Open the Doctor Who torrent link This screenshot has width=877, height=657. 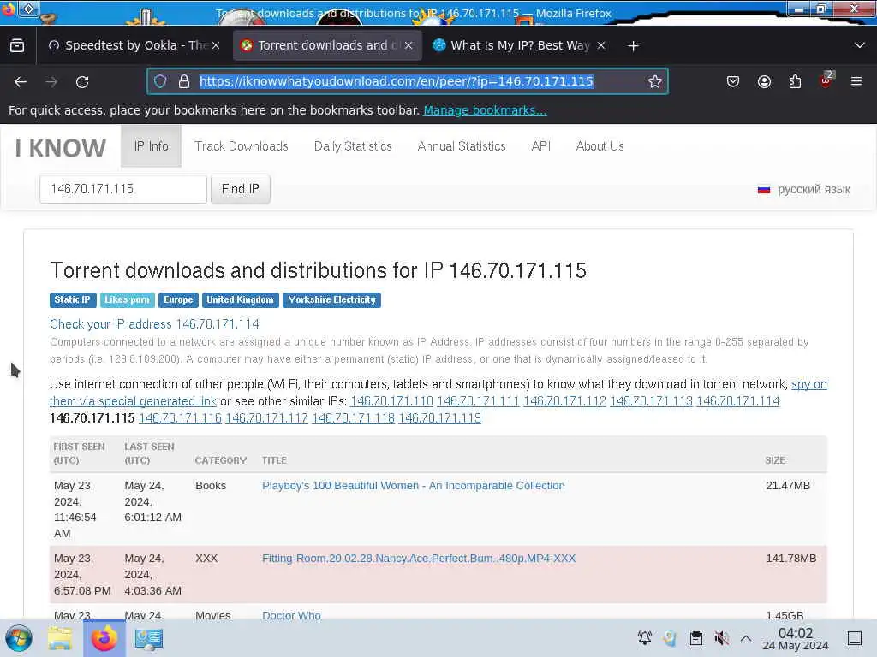click(291, 615)
